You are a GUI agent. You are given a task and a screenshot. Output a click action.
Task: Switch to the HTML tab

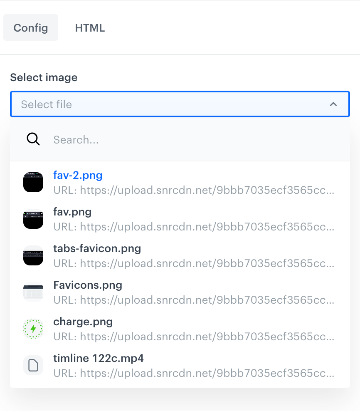90,28
